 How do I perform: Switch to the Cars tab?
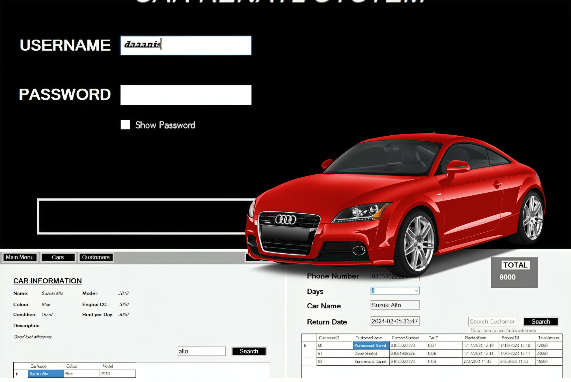tap(58, 257)
